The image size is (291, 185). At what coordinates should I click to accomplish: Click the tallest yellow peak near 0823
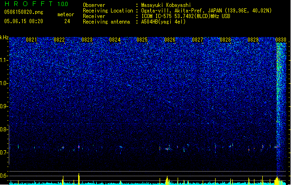point(79,179)
